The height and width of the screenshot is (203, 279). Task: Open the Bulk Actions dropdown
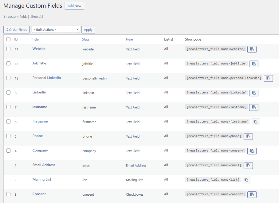click(x=56, y=29)
